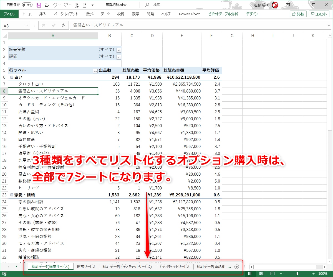Open the ピボットテーブル分析 tab
The image size is (333, 277).
click(223, 14)
